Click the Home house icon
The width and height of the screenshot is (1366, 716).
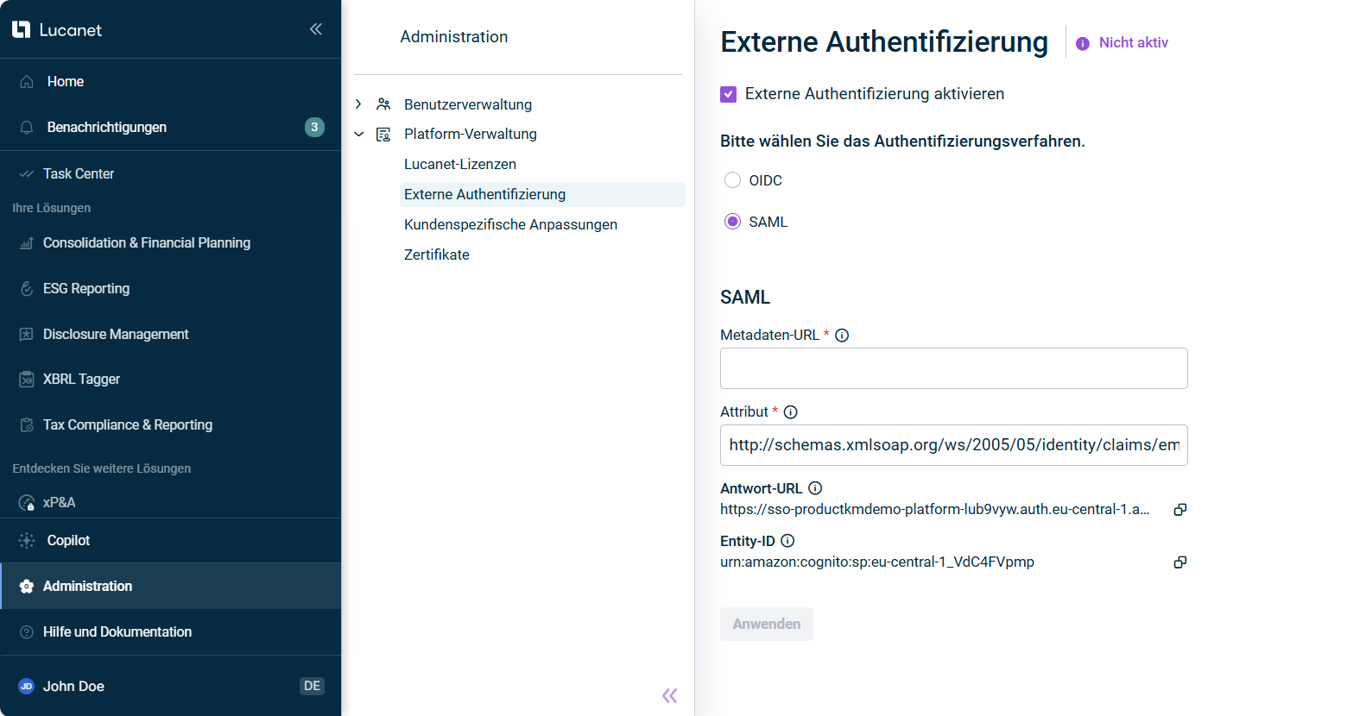click(27, 81)
